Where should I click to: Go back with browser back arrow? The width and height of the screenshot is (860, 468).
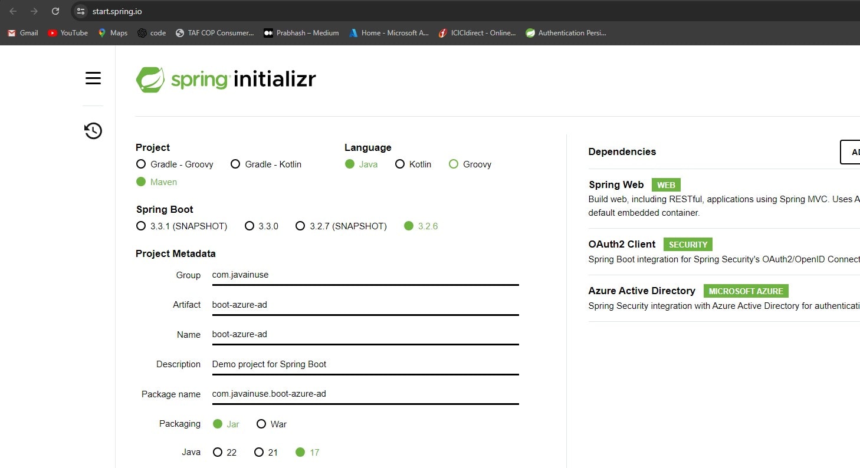coord(13,11)
